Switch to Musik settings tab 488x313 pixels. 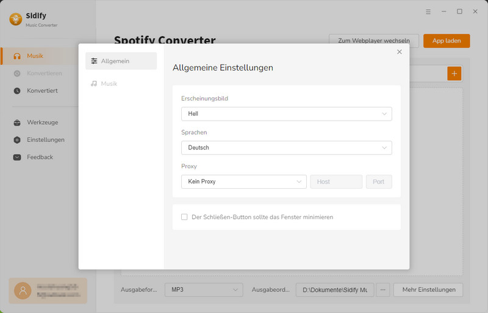point(121,83)
